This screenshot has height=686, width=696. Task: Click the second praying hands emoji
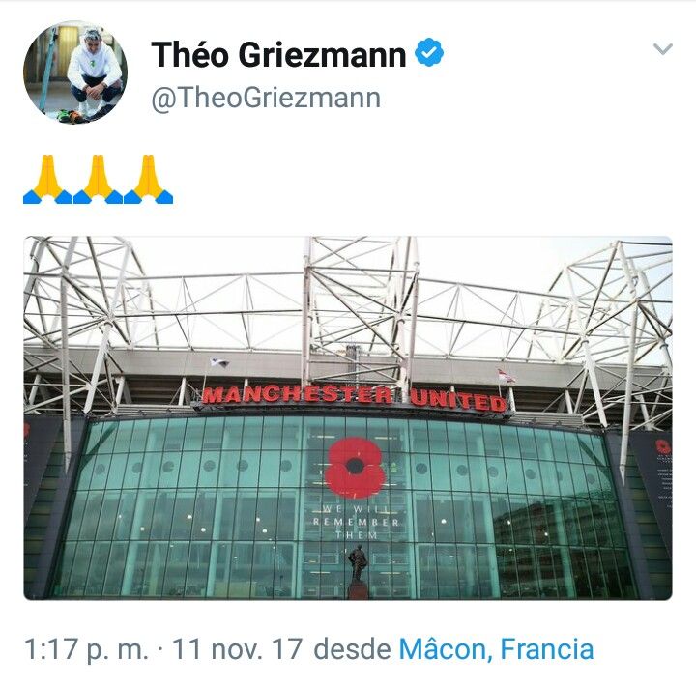(x=98, y=180)
